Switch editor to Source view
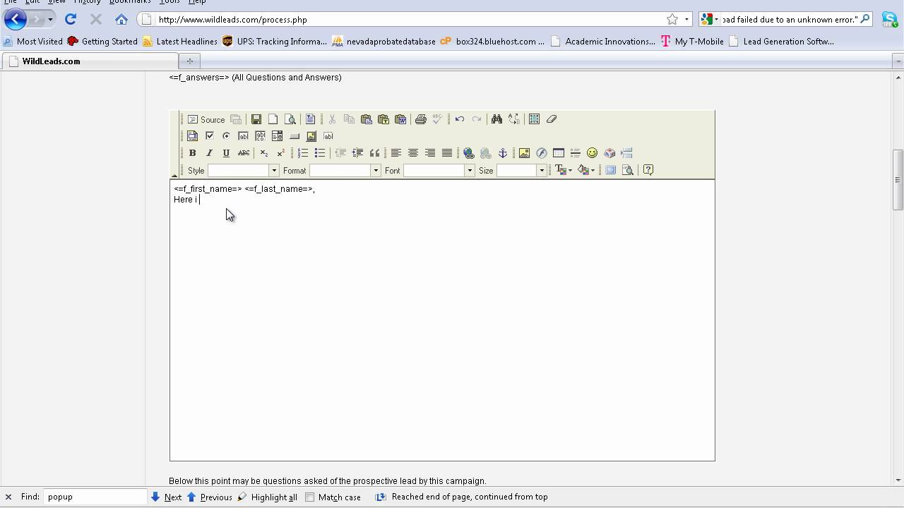 pos(206,119)
